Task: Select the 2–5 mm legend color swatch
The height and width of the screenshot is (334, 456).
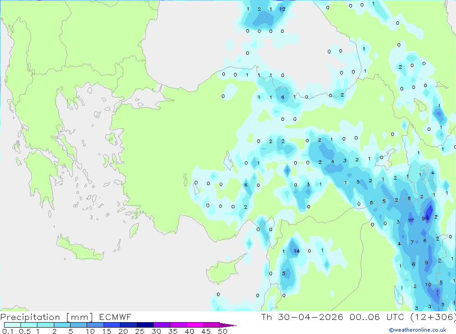Action: tap(62, 325)
